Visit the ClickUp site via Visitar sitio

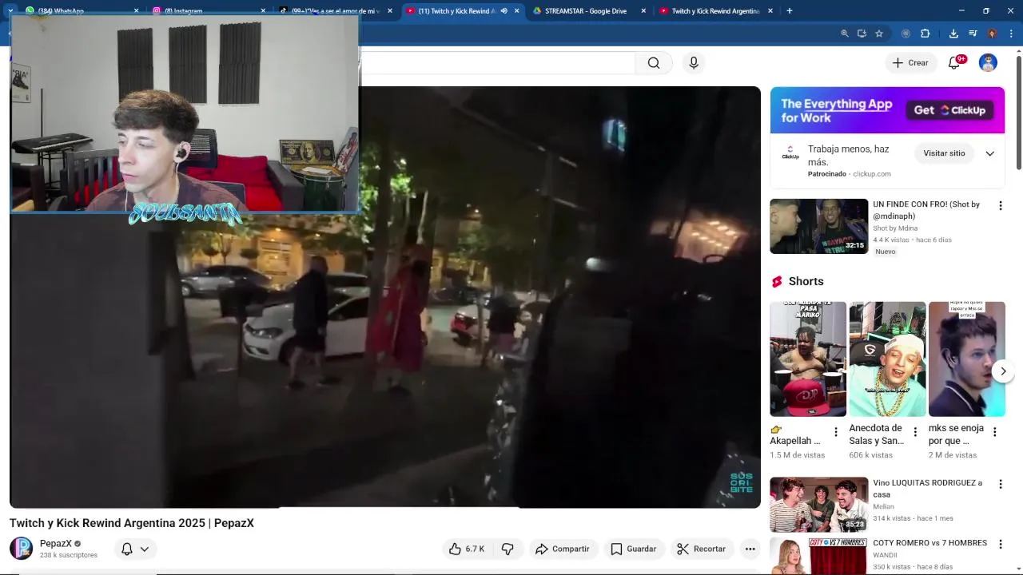944,153
